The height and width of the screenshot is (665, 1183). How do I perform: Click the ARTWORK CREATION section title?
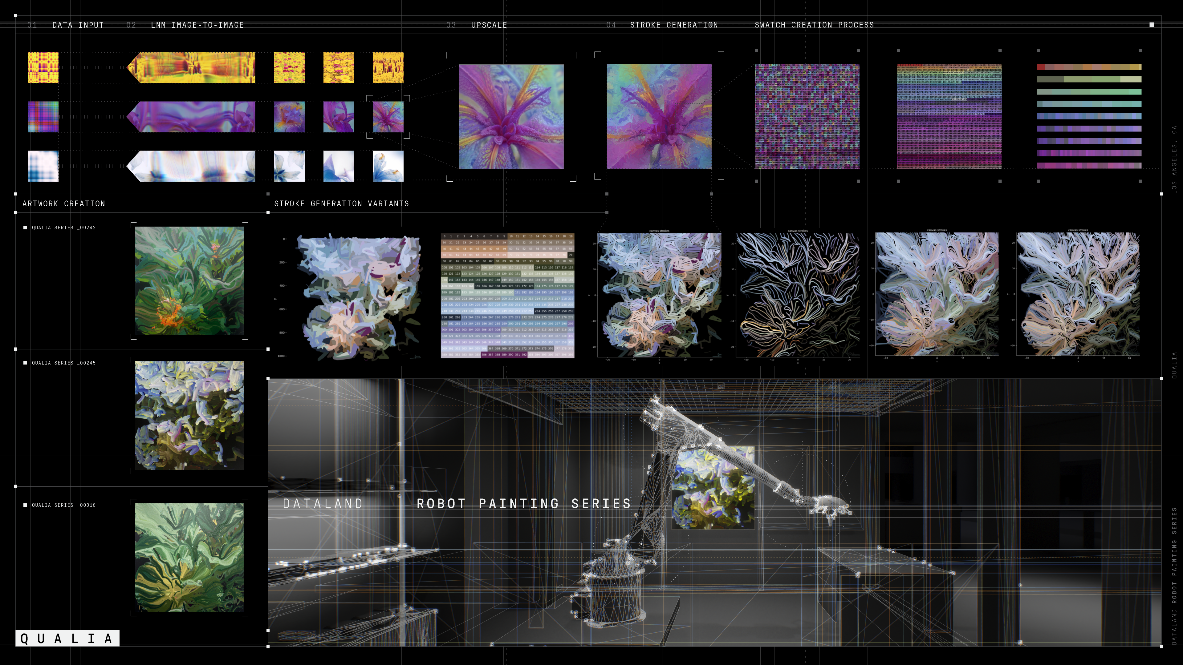64,203
